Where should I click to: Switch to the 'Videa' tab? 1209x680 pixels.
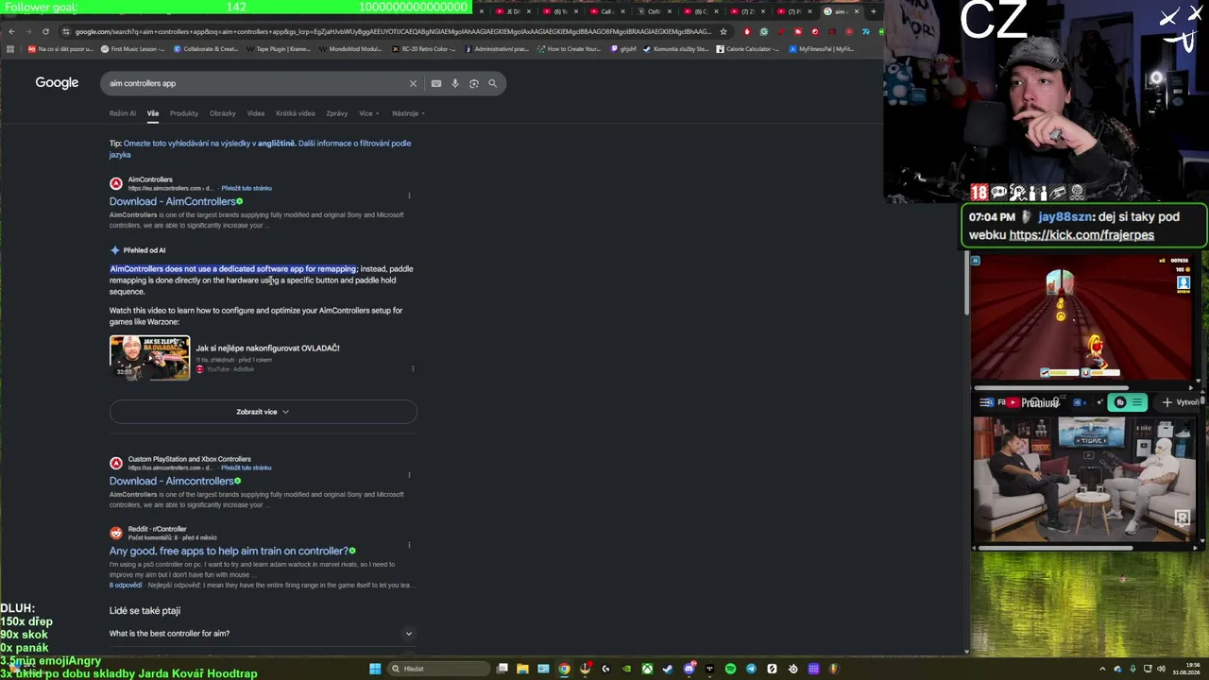256,113
